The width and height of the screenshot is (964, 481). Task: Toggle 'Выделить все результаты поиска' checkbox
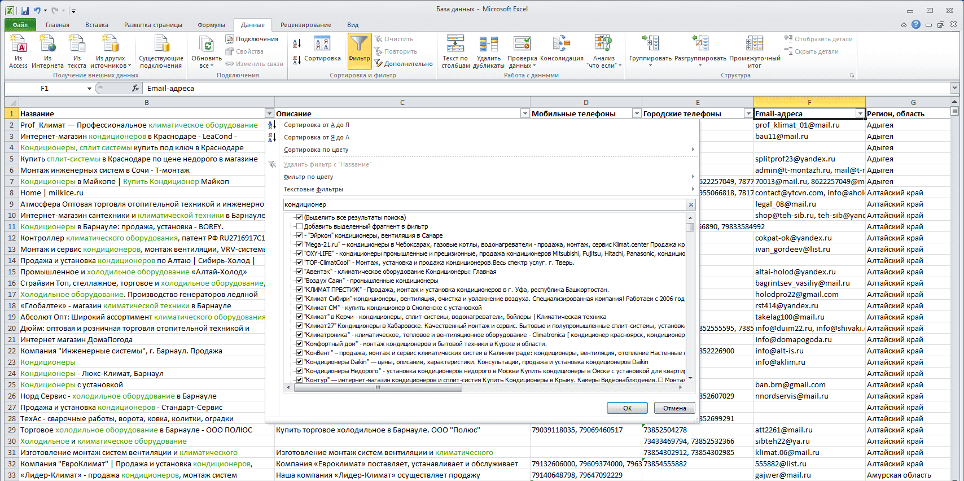click(x=300, y=217)
